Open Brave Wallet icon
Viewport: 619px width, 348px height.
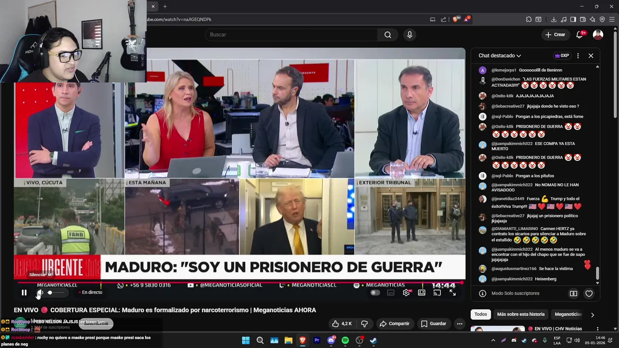[x=583, y=19]
